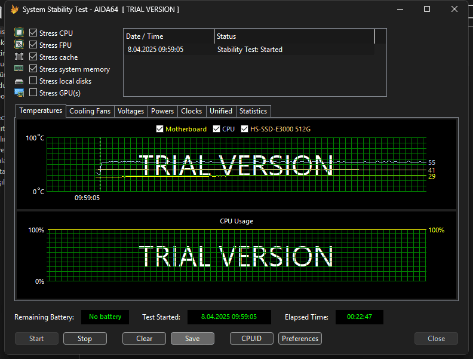Click the Test Started value 8.04.2025 09:59:05
Image resolution: width=473 pixels, height=359 pixels.
coord(229,317)
